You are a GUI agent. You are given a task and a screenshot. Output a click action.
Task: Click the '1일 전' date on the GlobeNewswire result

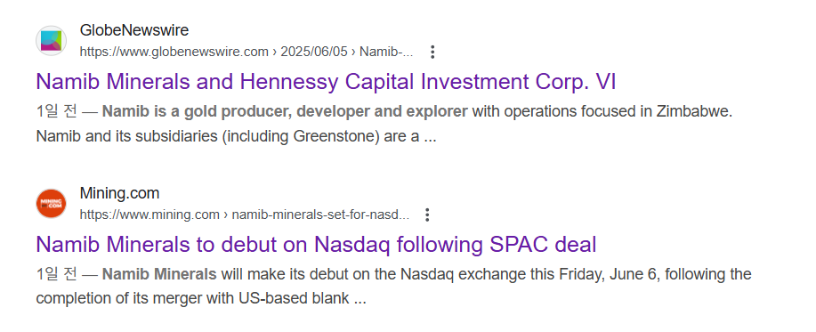click(57, 111)
